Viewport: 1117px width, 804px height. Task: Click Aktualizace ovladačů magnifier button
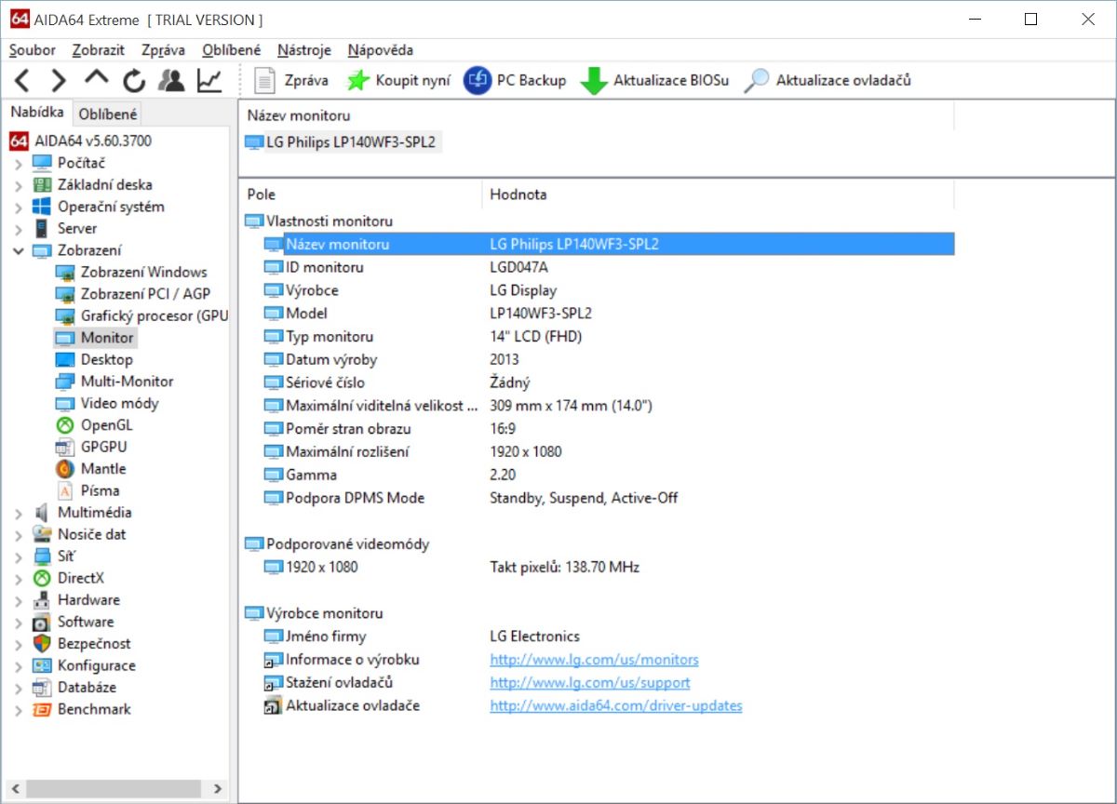[x=828, y=81]
